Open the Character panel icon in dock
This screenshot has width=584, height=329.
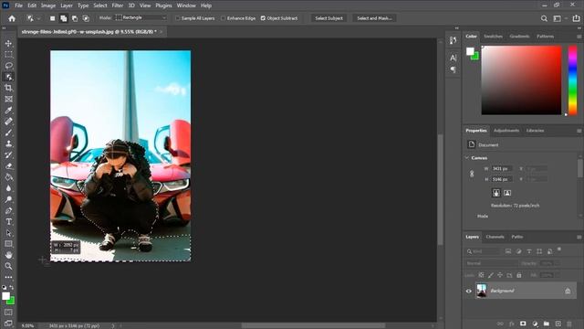coord(453,58)
